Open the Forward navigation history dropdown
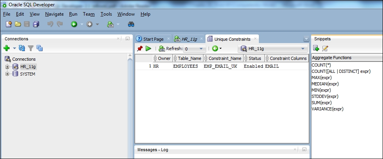 (x=97, y=24)
